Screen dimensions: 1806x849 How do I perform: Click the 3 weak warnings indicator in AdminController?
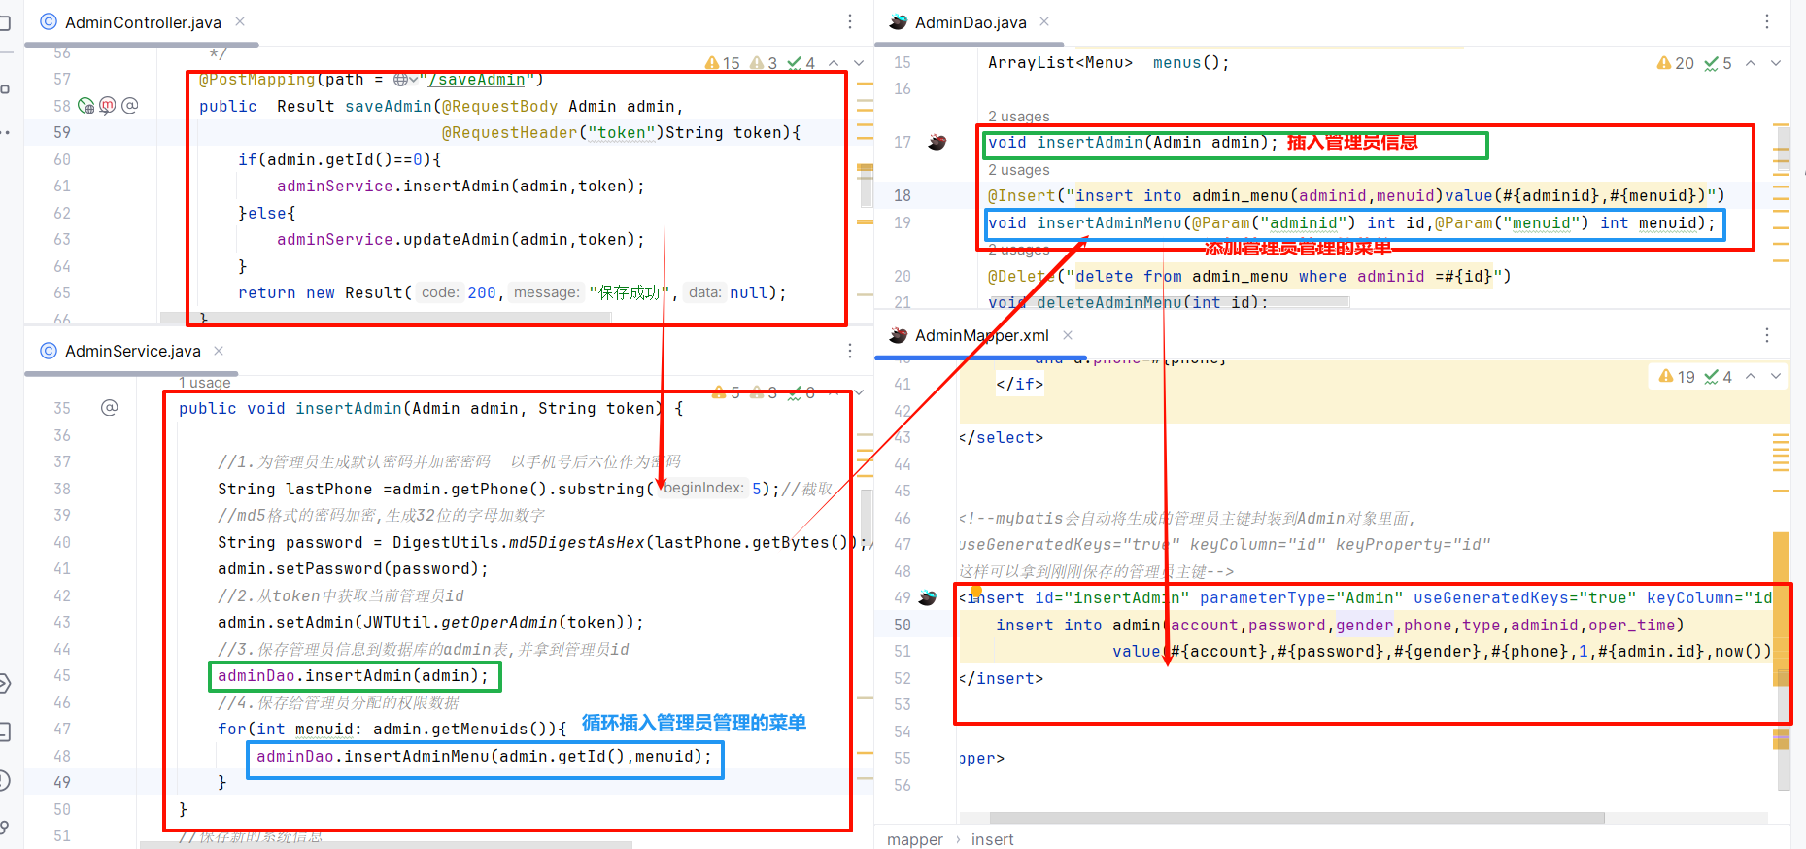click(765, 63)
